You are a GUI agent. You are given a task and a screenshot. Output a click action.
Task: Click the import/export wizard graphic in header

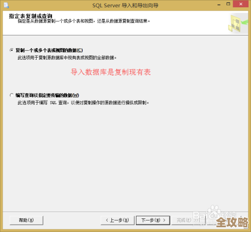(238, 24)
